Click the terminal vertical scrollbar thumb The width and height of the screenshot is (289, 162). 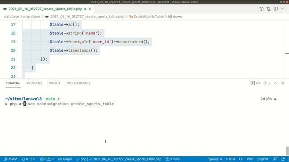click(x=287, y=151)
